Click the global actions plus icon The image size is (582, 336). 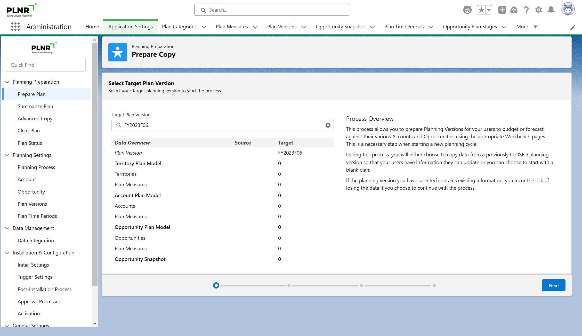pos(502,10)
